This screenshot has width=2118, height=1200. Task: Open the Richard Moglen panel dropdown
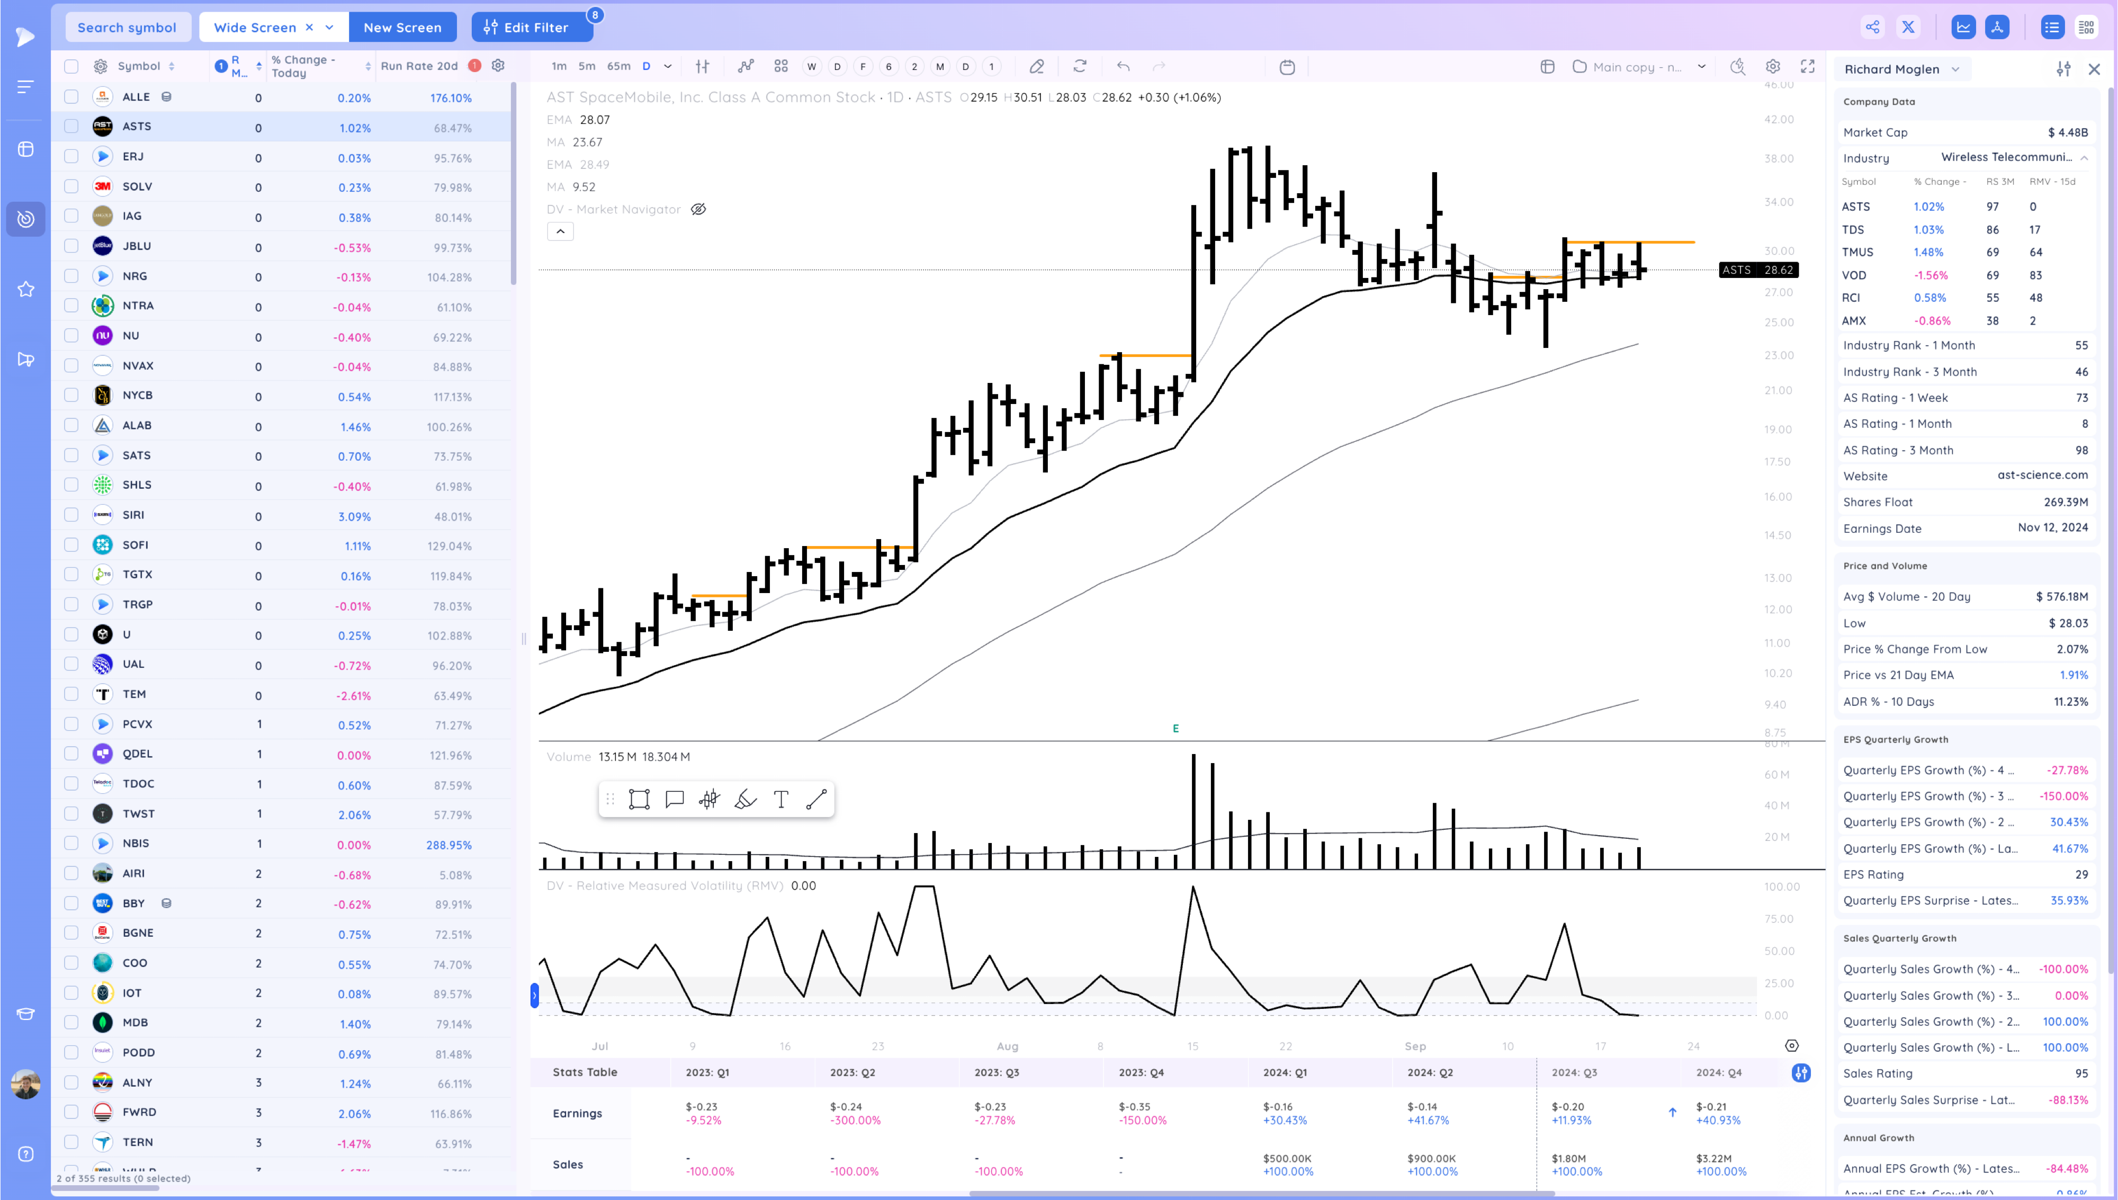[x=1956, y=69]
